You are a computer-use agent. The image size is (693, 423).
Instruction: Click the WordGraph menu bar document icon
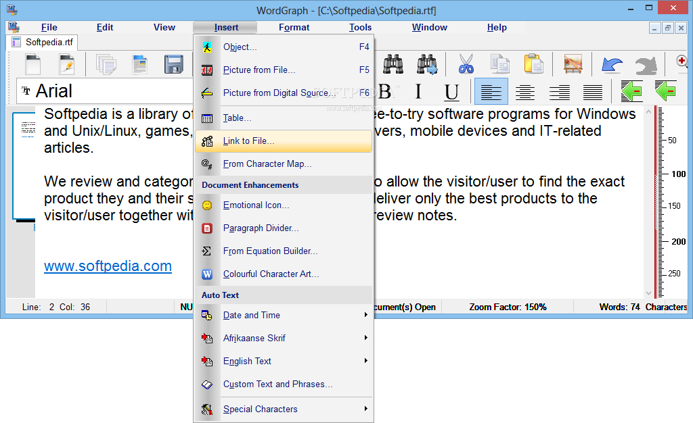pos(14,27)
